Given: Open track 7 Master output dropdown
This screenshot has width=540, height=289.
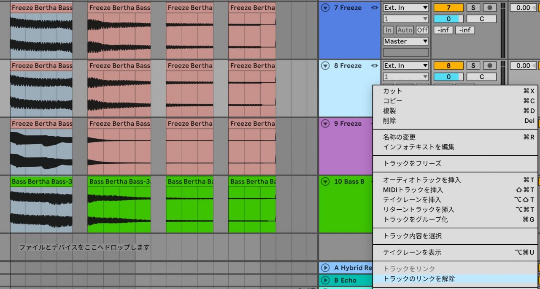Looking at the screenshot, I should [406, 41].
